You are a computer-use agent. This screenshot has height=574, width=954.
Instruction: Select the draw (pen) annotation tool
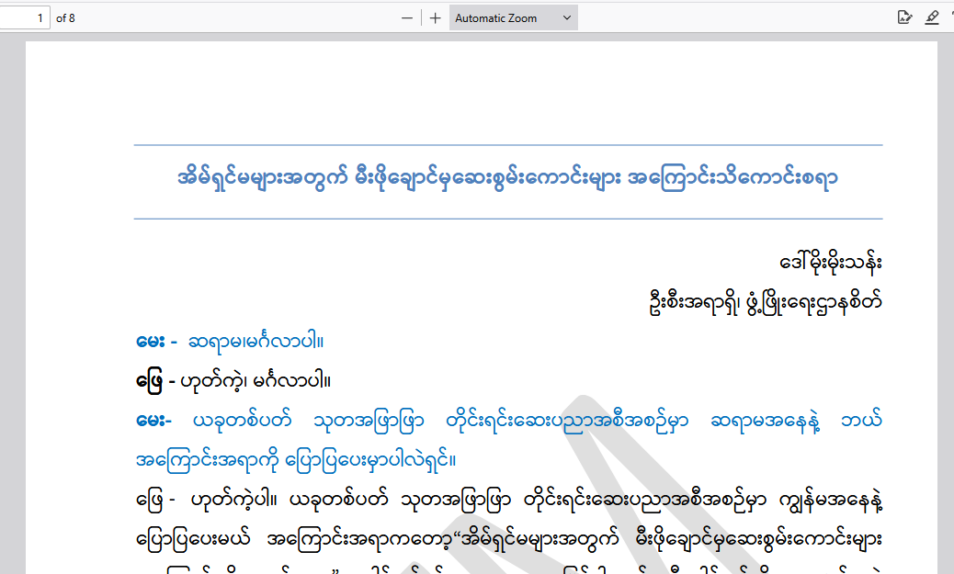click(932, 17)
